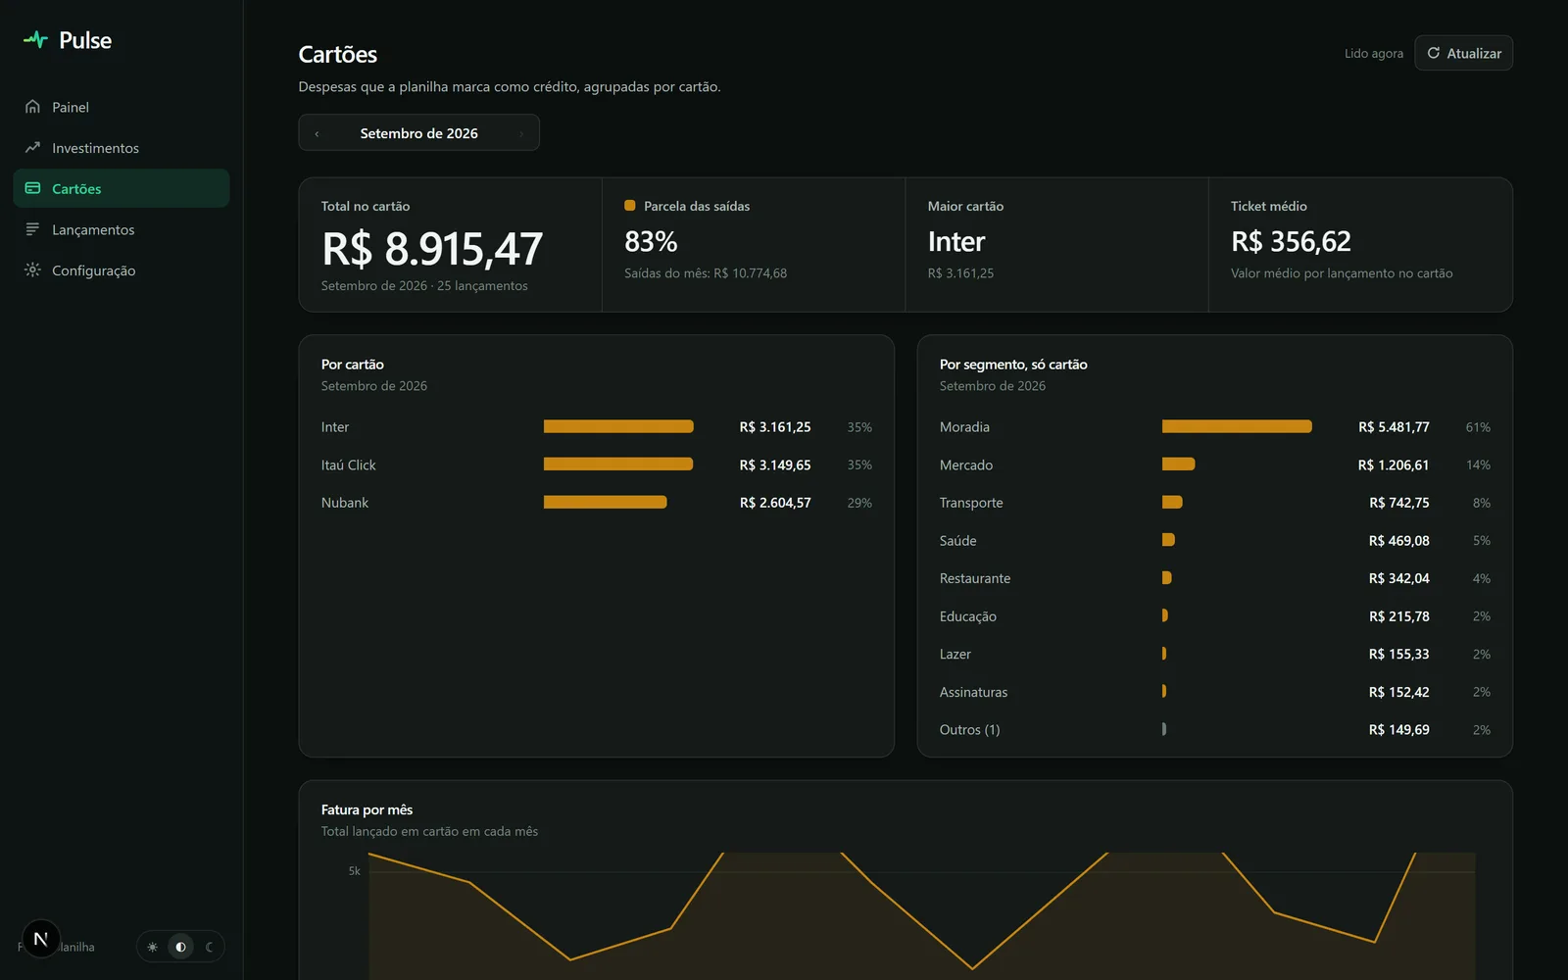Click the '5k' axis label on chart

tap(354, 871)
